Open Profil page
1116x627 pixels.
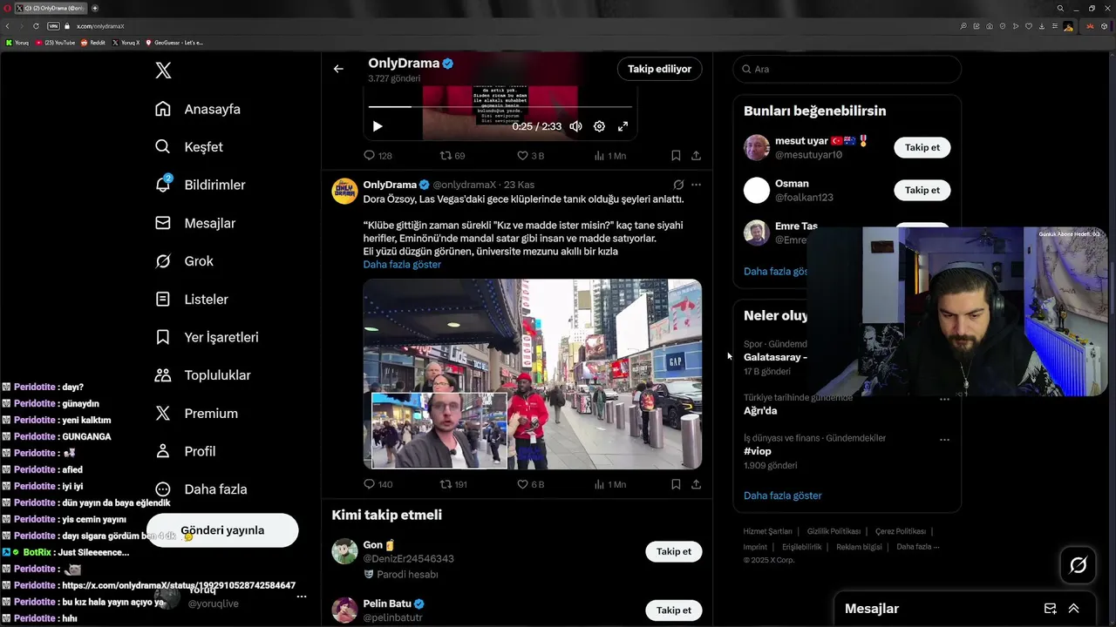click(185, 451)
